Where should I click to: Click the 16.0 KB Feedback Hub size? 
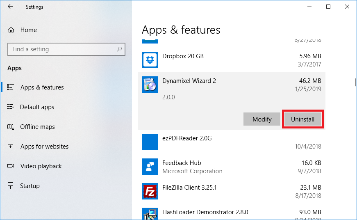coord(312,163)
